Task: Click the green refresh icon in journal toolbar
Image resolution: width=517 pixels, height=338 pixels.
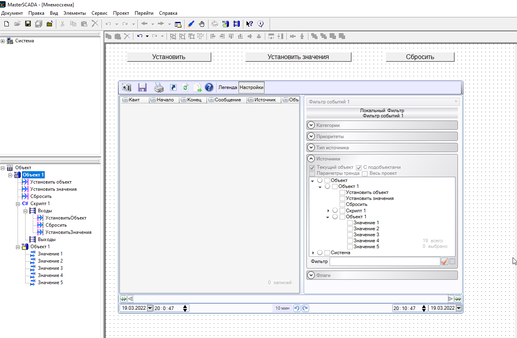Action: [185, 87]
